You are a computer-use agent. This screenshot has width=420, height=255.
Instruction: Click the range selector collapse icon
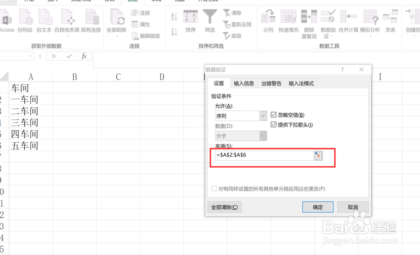(x=319, y=156)
